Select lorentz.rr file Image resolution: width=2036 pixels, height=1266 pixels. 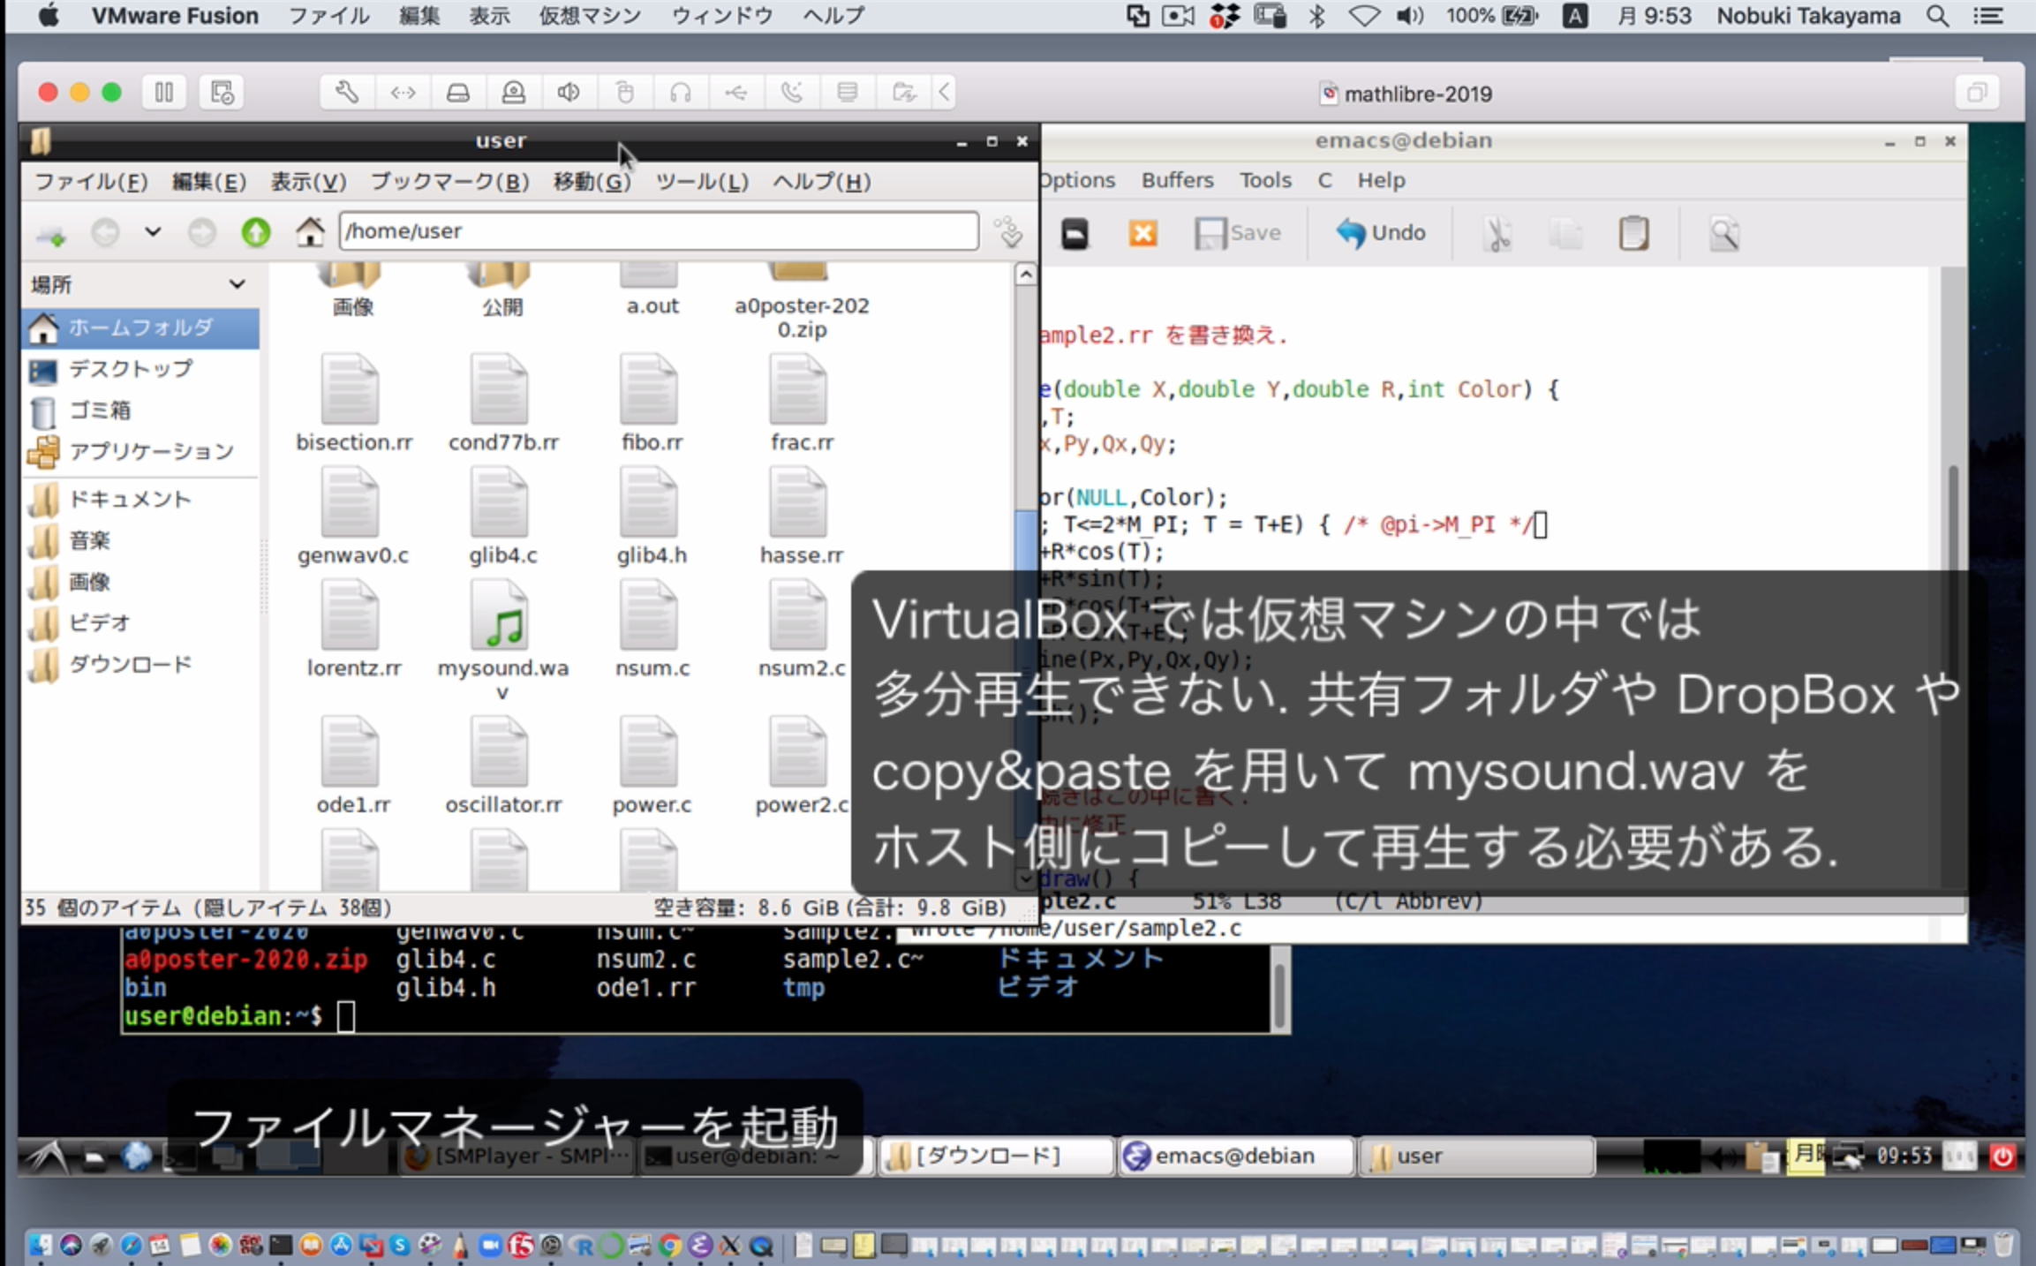[353, 630]
